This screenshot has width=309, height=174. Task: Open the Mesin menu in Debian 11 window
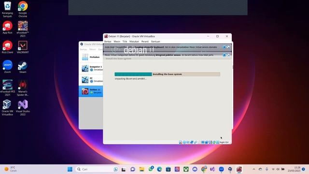[117, 42]
